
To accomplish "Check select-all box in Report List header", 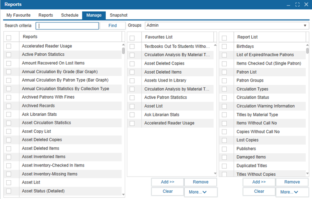I will [x=224, y=38].
